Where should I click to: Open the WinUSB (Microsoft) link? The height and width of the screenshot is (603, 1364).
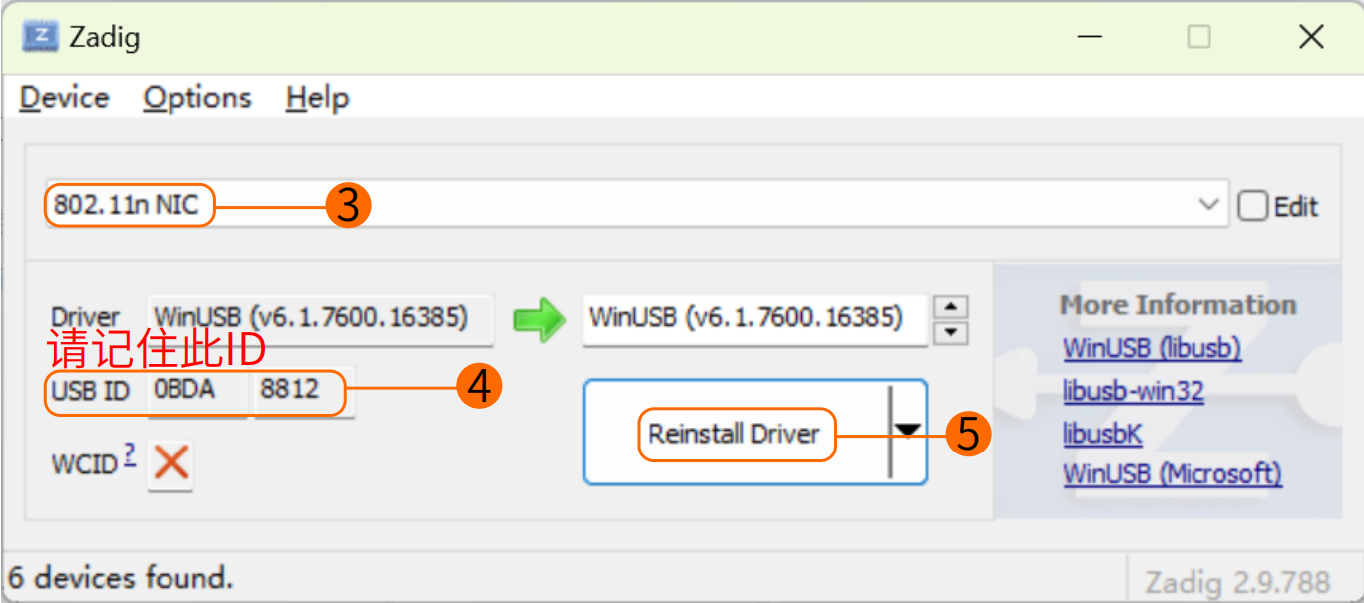coord(1173,474)
